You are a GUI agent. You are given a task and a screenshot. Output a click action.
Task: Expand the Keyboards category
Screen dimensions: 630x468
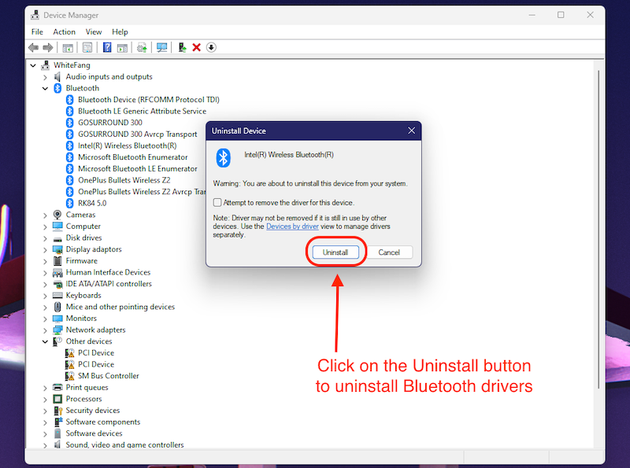point(45,296)
